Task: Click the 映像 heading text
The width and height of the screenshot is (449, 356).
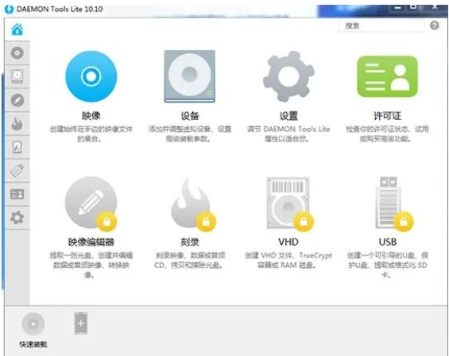Action: (91, 116)
